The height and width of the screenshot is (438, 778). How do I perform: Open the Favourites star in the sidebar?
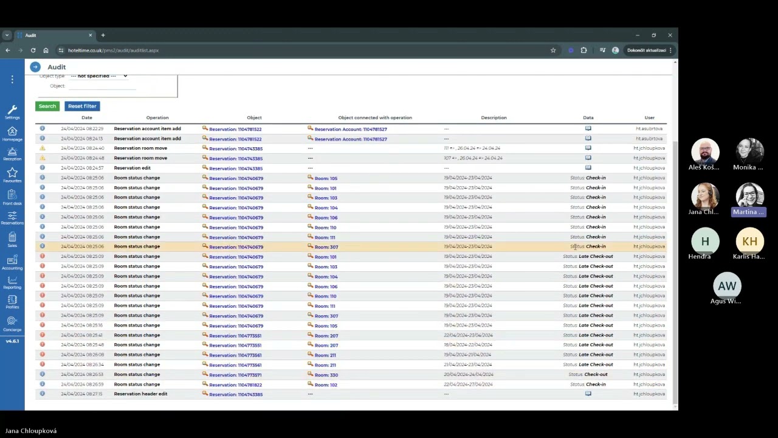(12, 175)
